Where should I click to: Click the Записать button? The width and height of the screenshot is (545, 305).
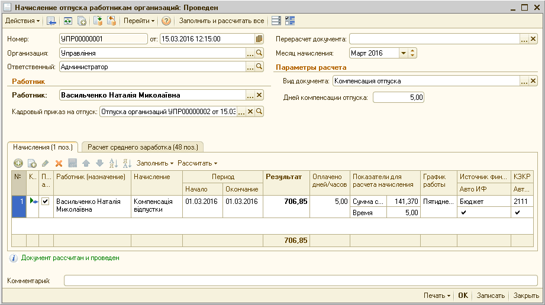click(491, 296)
